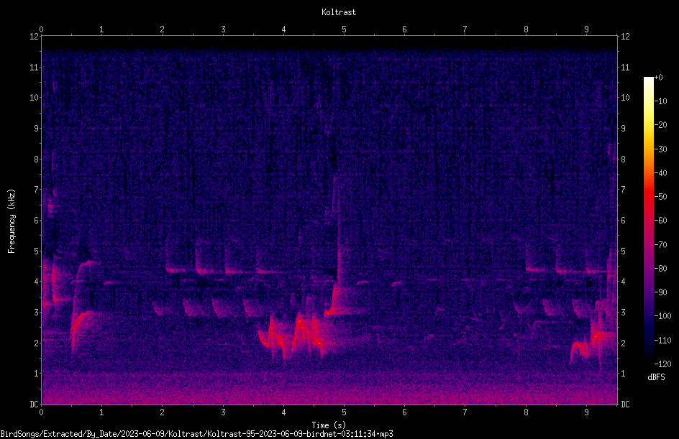
Task: Click "0" on the bottom time axis
Action: tap(41, 412)
